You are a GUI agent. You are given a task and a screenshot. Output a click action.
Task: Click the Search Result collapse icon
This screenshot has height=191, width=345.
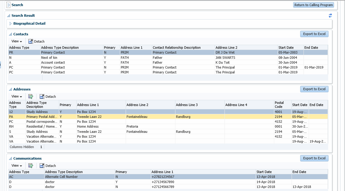(x=9, y=16)
